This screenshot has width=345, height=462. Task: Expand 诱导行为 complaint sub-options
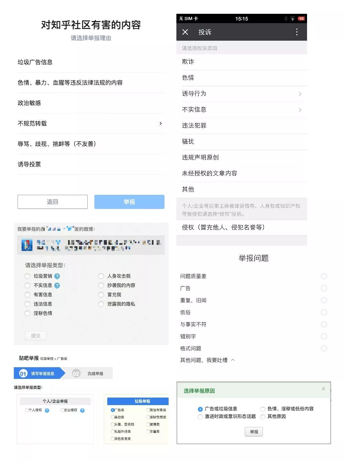pyautogui.click(x=300, y=94)
